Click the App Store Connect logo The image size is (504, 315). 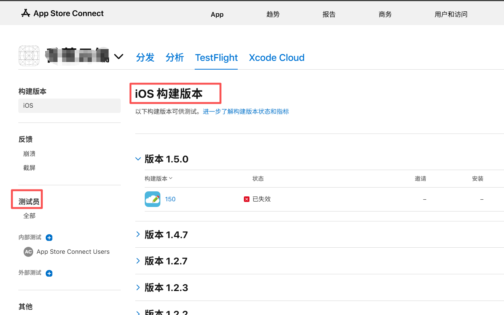coord(62,13)
